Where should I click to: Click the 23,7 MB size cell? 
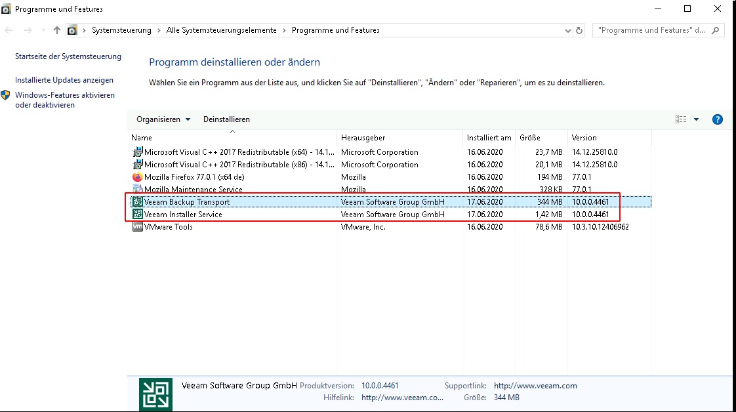tap(548, 152)
